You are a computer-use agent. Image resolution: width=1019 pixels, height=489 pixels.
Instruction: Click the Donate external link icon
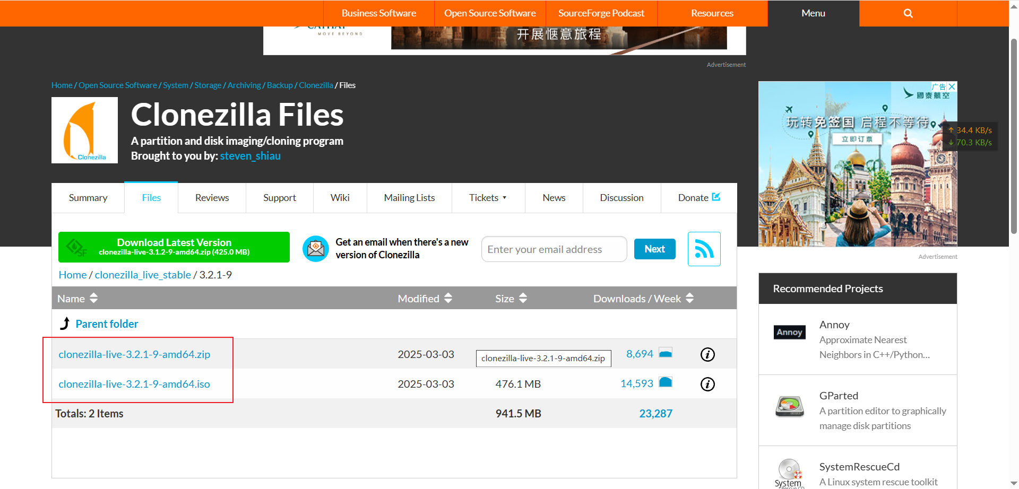716,197
